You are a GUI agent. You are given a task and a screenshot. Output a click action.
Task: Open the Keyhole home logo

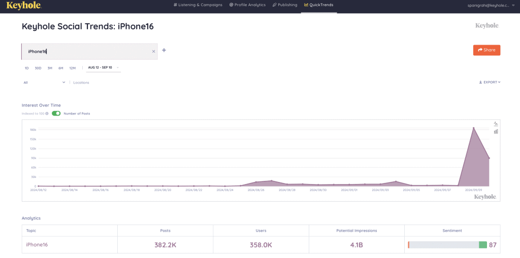24,5
